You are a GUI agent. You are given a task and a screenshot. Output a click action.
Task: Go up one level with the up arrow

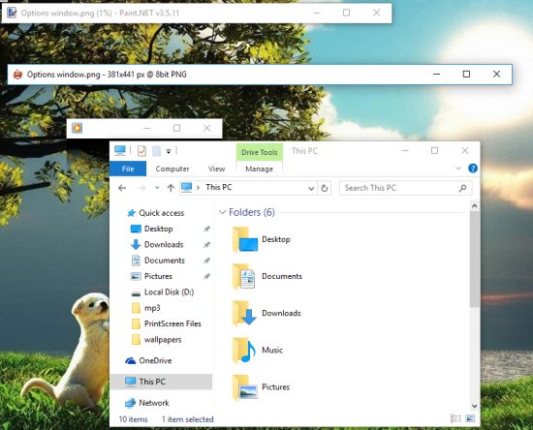[x=171, y=188]
